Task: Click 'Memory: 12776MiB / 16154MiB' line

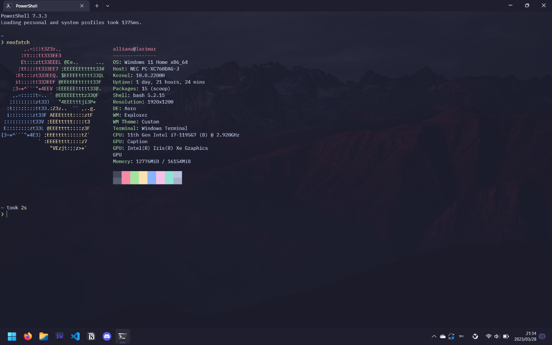Action: 152,162
